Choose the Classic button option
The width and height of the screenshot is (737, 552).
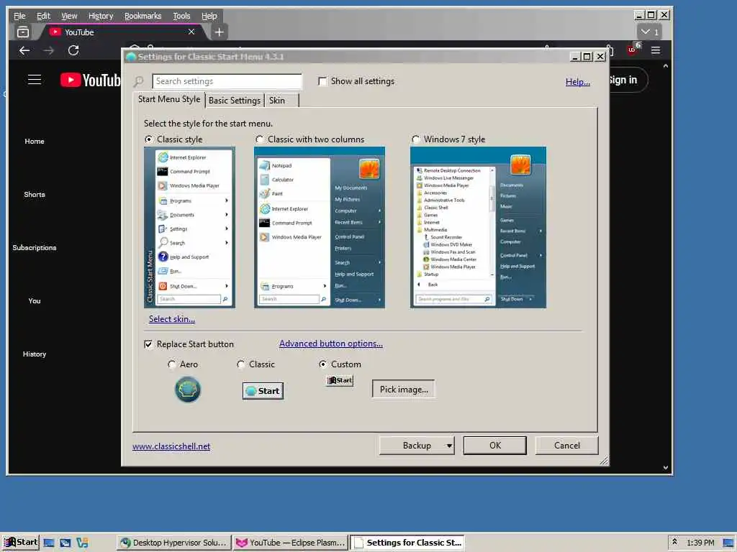[x=240, y=364]
